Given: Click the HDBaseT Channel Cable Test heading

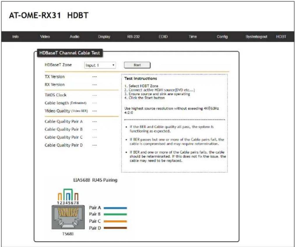Looking at the screenshot, I should tap(70, 53).
